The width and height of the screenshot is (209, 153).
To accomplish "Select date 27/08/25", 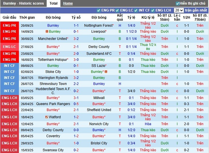I will pyautogui.click(x=27, y=47).
